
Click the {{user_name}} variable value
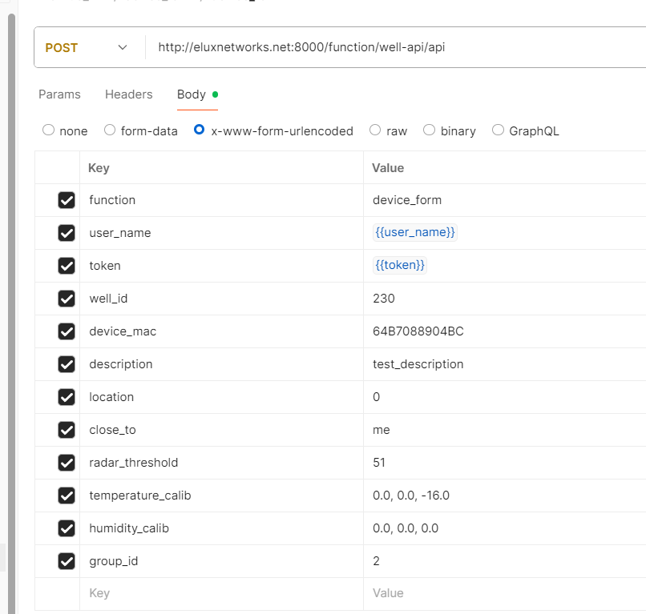(x=415, y=232)
